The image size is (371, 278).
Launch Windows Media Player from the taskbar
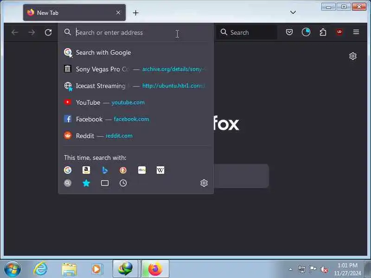97,269
